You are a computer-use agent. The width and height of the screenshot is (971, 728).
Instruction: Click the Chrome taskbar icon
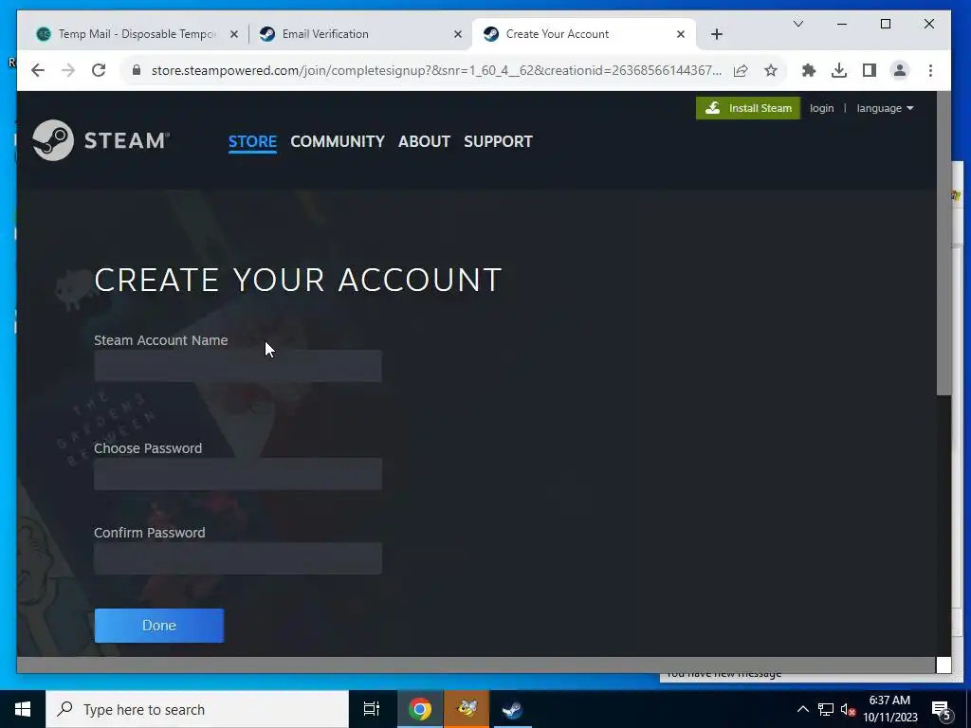pyautogui.click(x=420, y=709)
